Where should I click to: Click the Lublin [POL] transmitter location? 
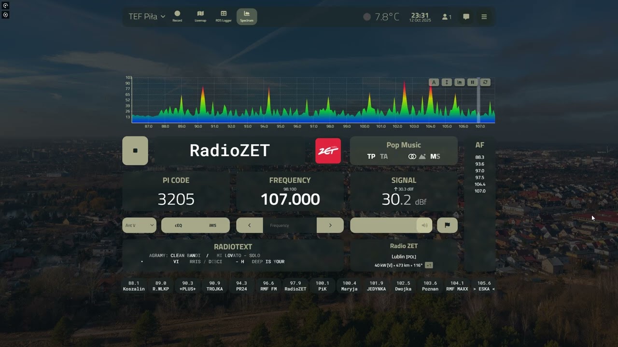tap(404, 257)
